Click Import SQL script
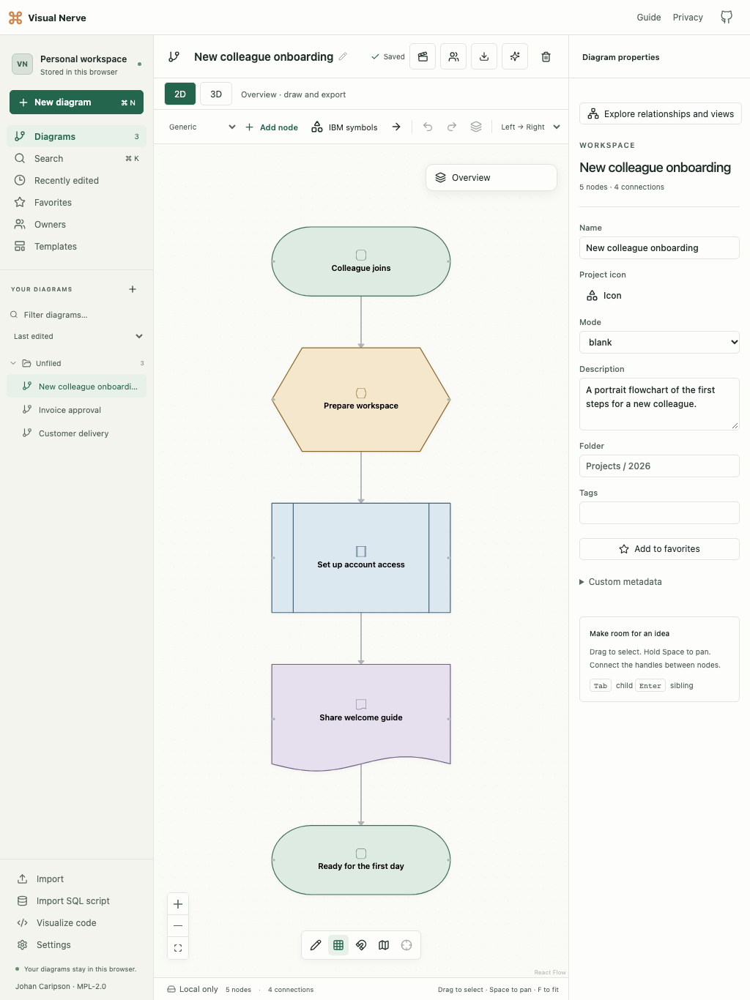 click(x=77, y=901)
